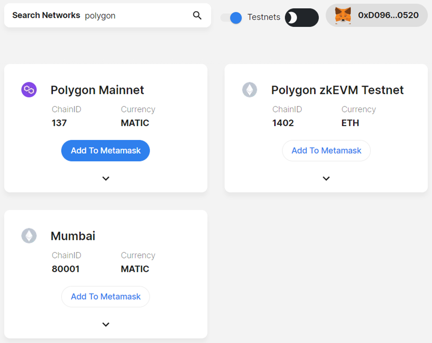Expand Polygon Mainnet details chevron
The height and width of the screenshot is (343, 432).
coord(106,178)
